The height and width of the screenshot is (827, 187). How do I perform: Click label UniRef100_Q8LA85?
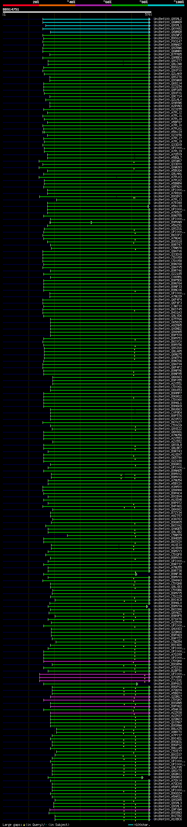[168, 351]
